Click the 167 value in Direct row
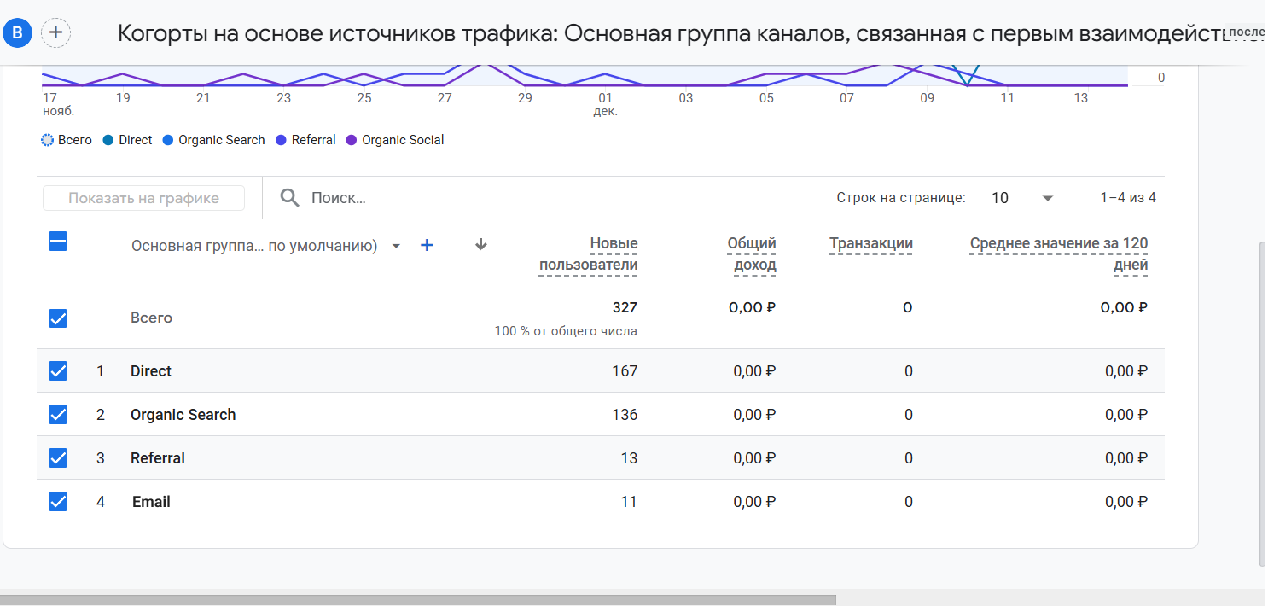Screen dimensions: 1268x606 coord(625,371)
